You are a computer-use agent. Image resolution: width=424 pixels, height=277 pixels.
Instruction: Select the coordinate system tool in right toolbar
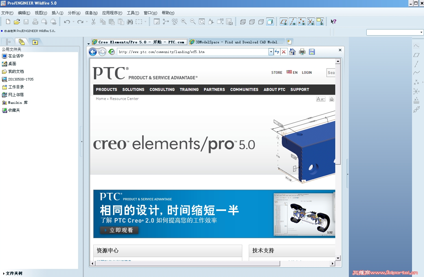point(417,91)
